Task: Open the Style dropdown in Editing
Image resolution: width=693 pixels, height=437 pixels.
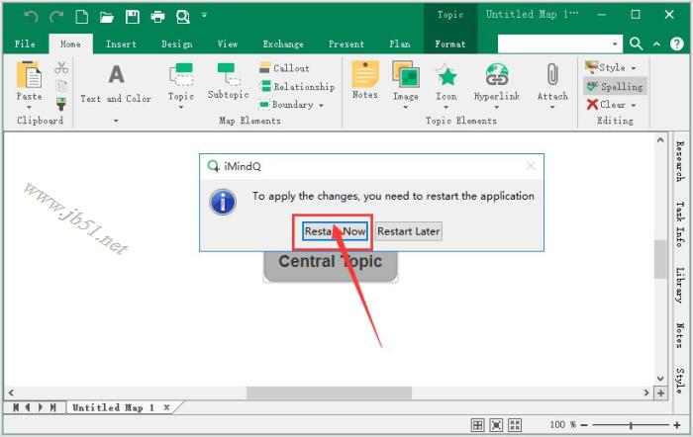Action: (x=611, y=67)
